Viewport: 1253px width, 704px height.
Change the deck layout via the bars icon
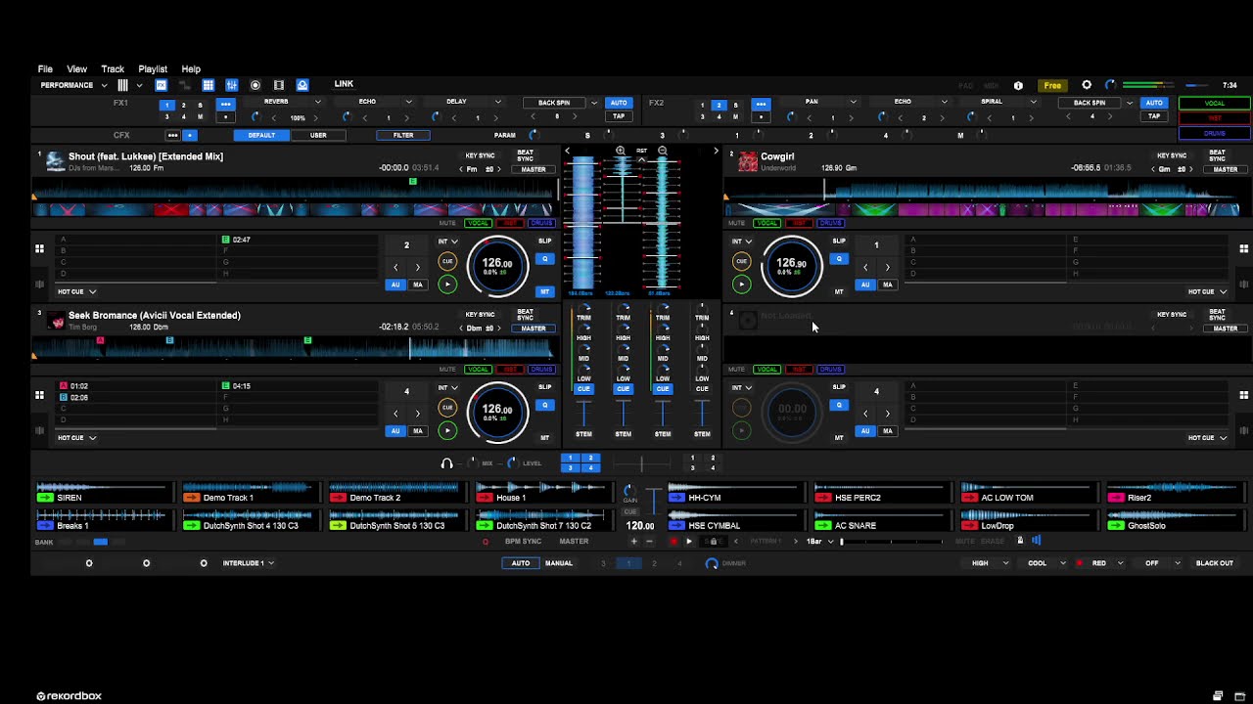pos(122,85)
